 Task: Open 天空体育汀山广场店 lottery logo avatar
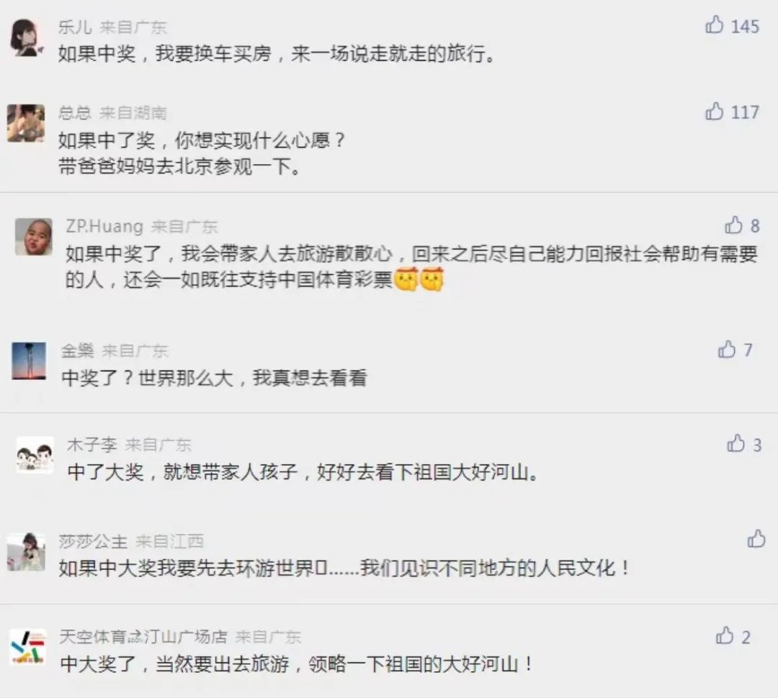coord(28,646)
